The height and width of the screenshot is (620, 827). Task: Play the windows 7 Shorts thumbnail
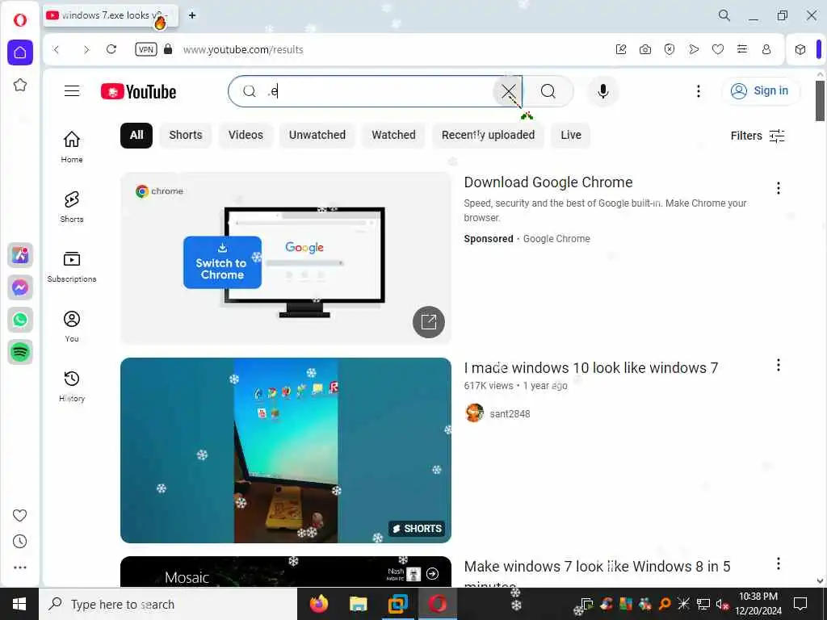tap(286, 450)
